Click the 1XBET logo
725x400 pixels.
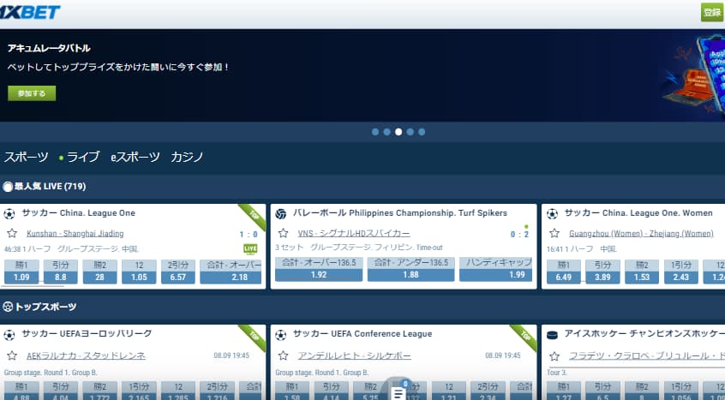click(30, 13)
